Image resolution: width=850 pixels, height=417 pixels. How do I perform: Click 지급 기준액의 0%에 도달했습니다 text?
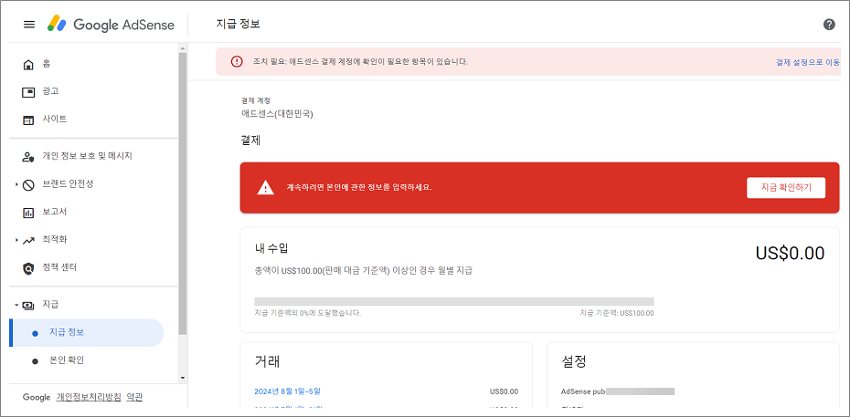point(307,313)
